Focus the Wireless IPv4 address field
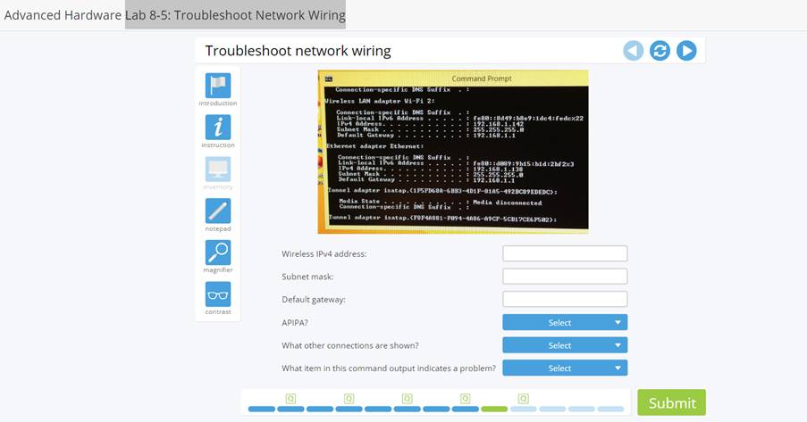 click(x=565, y=253)
